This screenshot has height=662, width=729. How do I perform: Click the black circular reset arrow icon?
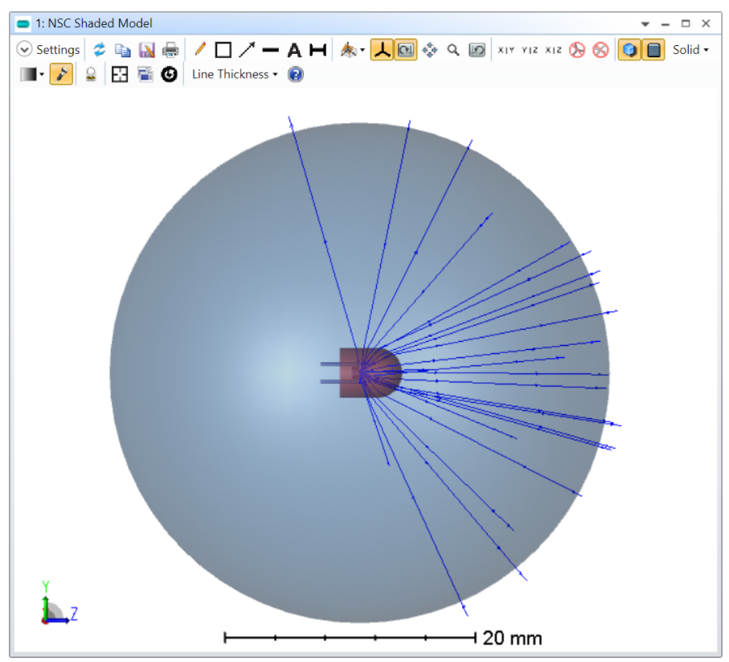pos(170,74)
